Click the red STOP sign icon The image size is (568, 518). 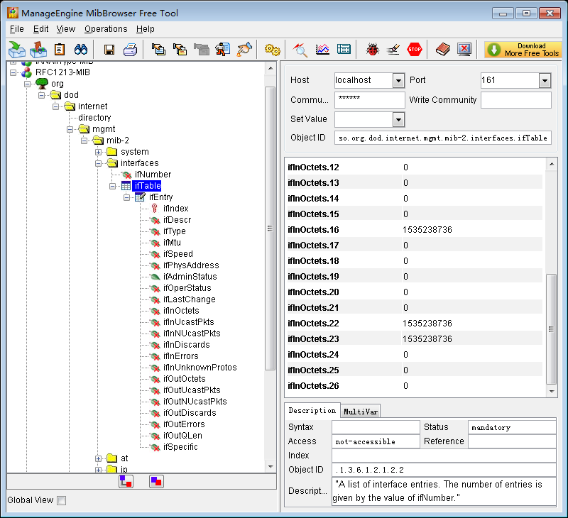pos(415,49)
